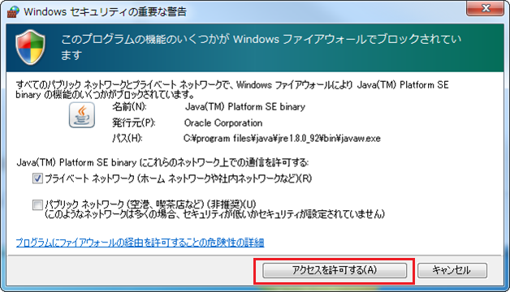Click the パス(H): label

(127, 139)
